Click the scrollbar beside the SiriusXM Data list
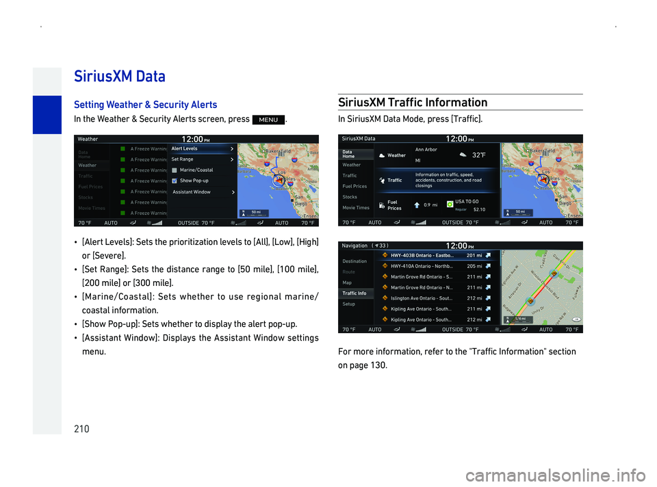Screen dimensions: 657x487 (500, 166)
